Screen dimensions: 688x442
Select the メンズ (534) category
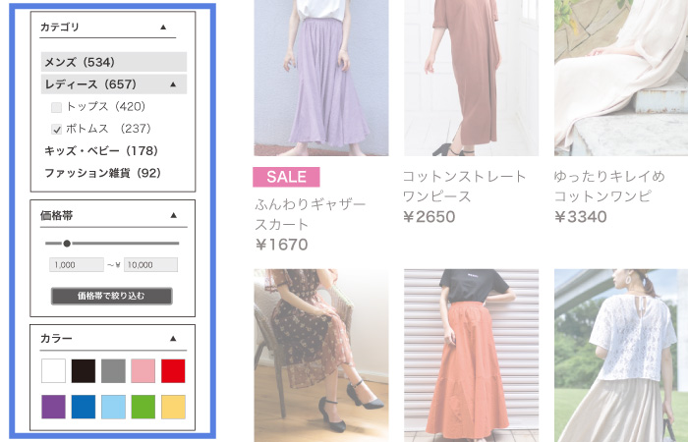[x=114, y=62]
